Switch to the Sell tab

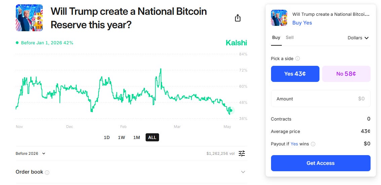pos(290,38)
